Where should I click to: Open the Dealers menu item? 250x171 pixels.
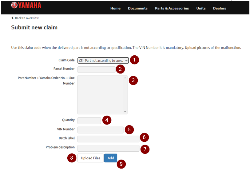pos(220,8)
